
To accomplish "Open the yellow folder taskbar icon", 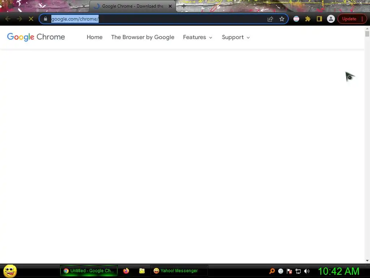I will click(142, 271).
